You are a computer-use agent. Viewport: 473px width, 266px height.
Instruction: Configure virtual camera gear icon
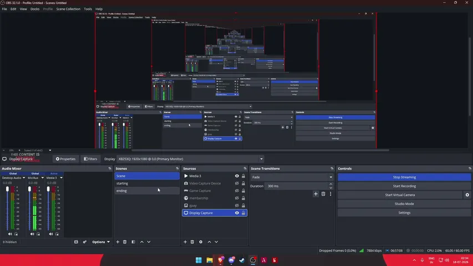click(467, 195)
